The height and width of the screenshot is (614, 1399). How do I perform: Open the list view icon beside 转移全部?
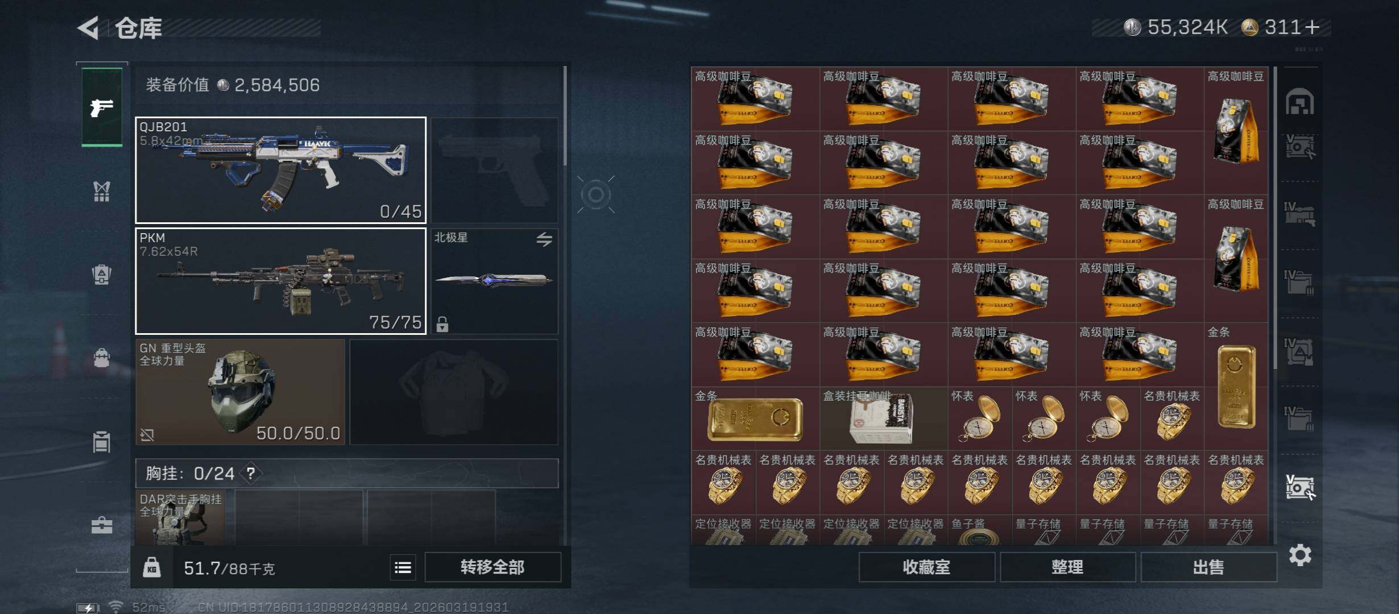coord(403,567)
